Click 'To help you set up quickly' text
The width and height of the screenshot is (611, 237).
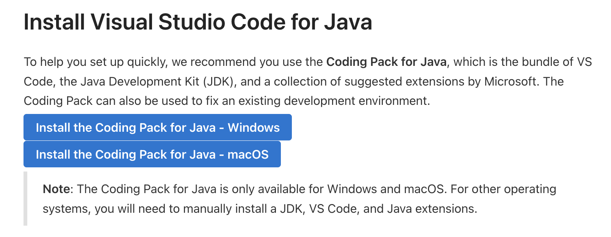tap(95, 62)
